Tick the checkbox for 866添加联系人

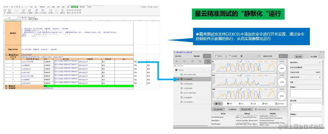178,102
